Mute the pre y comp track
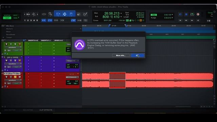Viewport: 217px width, 122px height. tap(20, 60)
